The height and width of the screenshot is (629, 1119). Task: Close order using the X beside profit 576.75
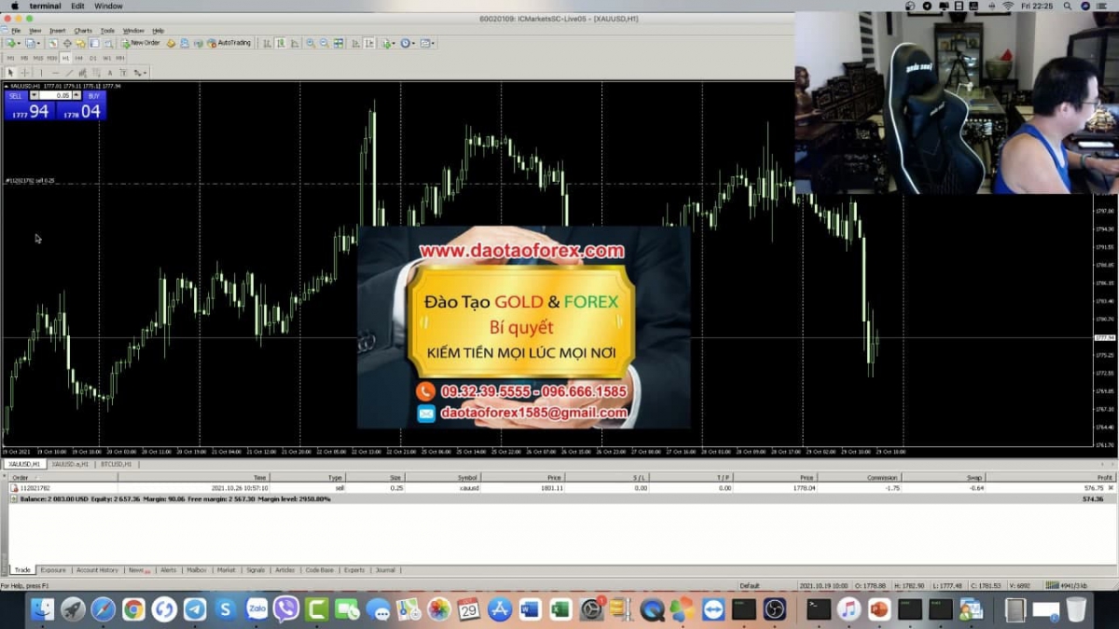[1111, 487]
